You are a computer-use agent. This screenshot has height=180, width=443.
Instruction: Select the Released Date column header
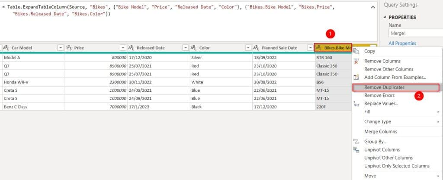[x=158, y=48]
